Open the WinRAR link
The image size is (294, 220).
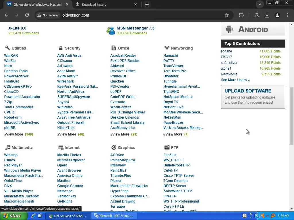(11, 55)
